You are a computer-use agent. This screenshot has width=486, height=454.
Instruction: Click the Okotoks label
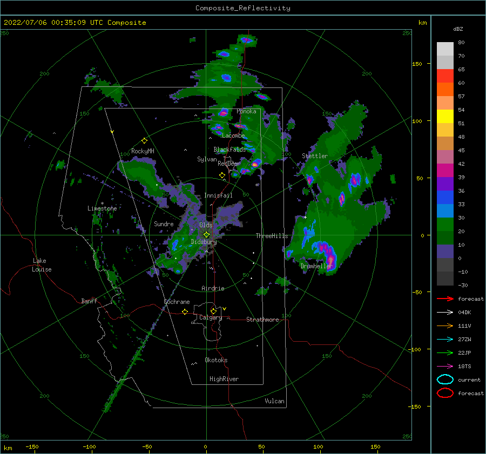tap(217, 360)
